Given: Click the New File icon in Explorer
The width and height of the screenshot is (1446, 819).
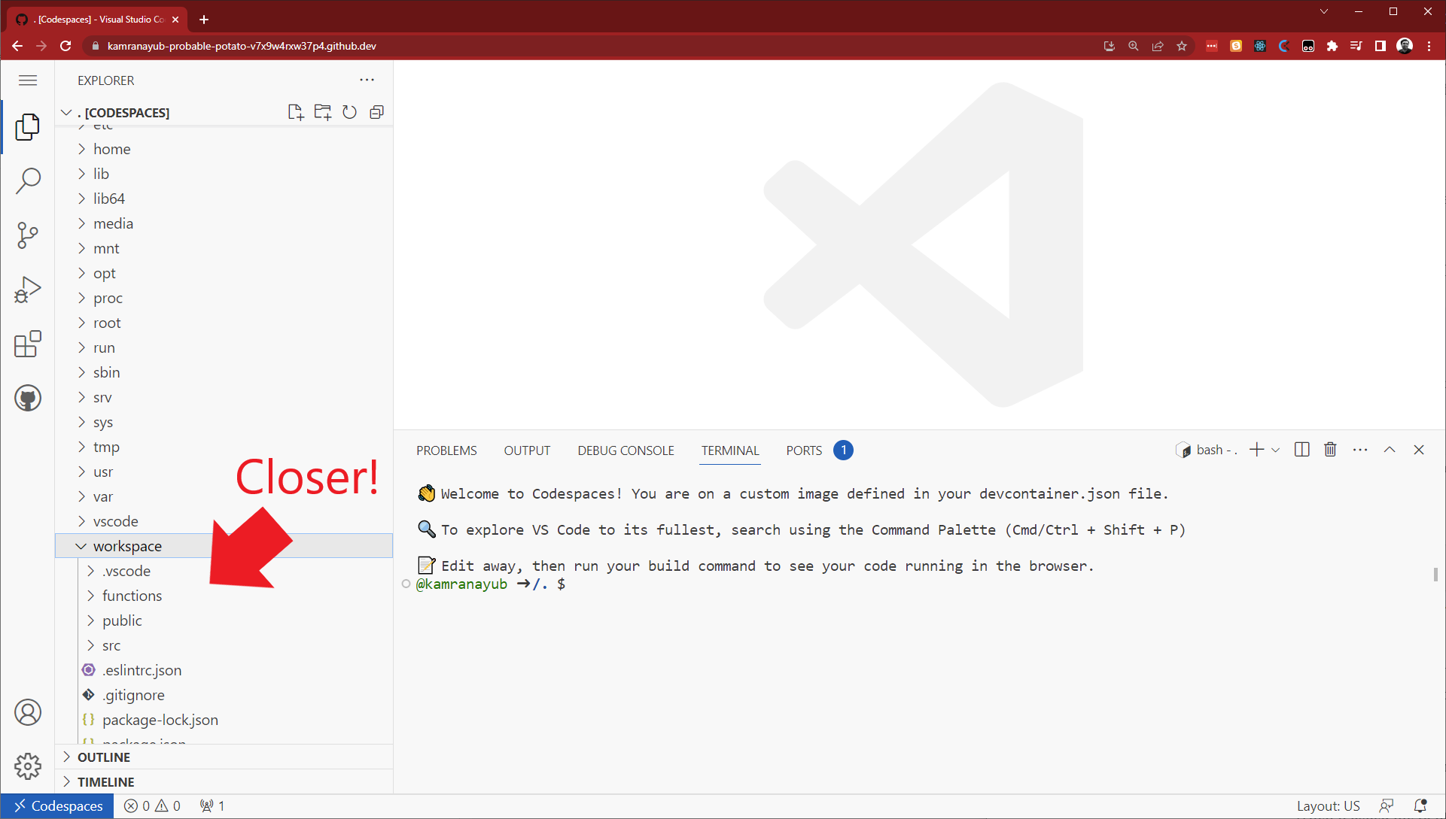Looking at the screenshot, I should pos(295,112).
